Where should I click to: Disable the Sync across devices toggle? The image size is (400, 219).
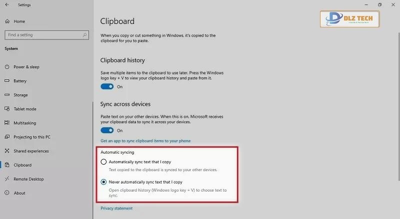coord(107,130)
